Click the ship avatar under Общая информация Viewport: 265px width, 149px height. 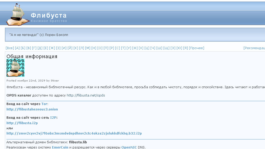[16, 68]
